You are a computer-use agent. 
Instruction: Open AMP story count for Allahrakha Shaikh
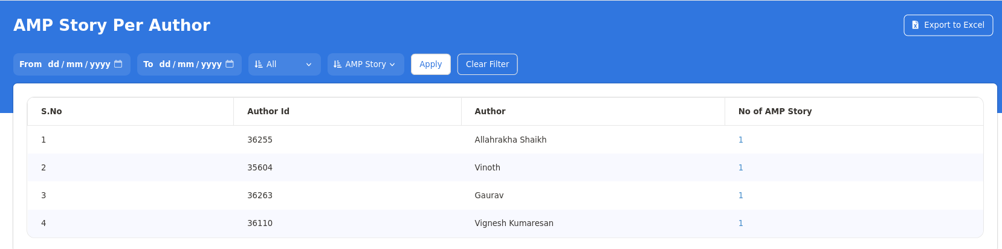740,140
